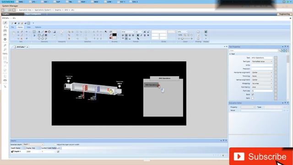The height and width of the screenshot is (165, 293).
Task: Click Graphics in the breadcrumb path
Action: click(58, 10)
